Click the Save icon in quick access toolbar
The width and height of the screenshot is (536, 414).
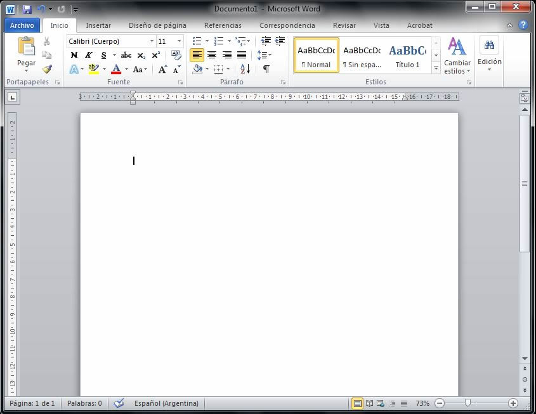[27, 9]
